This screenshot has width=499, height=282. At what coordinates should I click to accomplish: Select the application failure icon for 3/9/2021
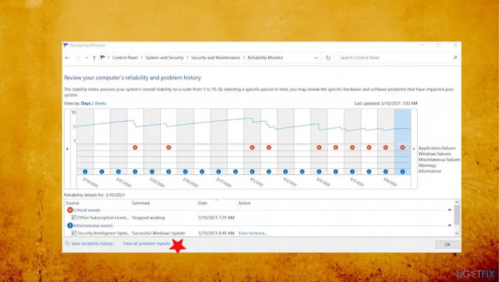(386, 148)
